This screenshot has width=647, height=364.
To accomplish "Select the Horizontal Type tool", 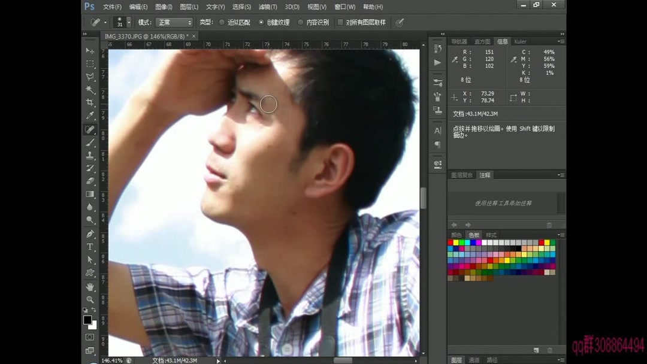I will [91, 246].
